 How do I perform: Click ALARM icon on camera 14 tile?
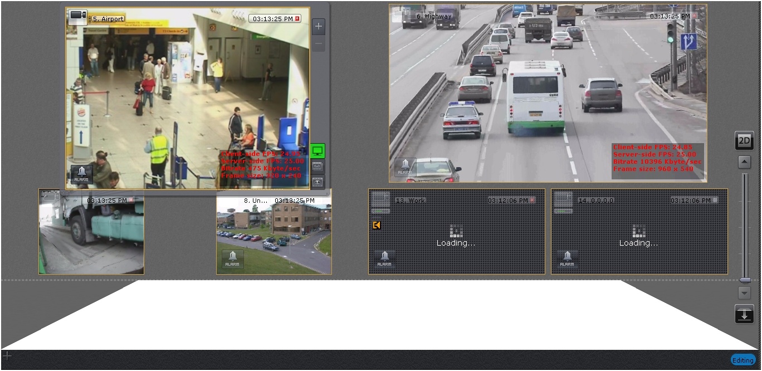[x=567, y=259]
